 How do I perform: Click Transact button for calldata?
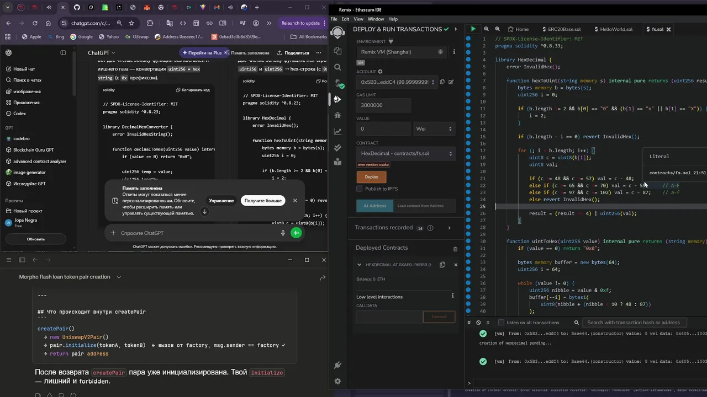tap(439, 316)
